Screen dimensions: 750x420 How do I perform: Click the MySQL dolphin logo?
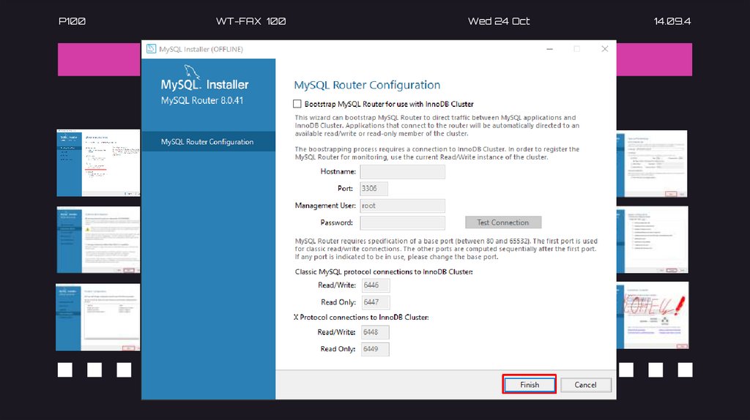pyautogui.click(x=192, y=71)
